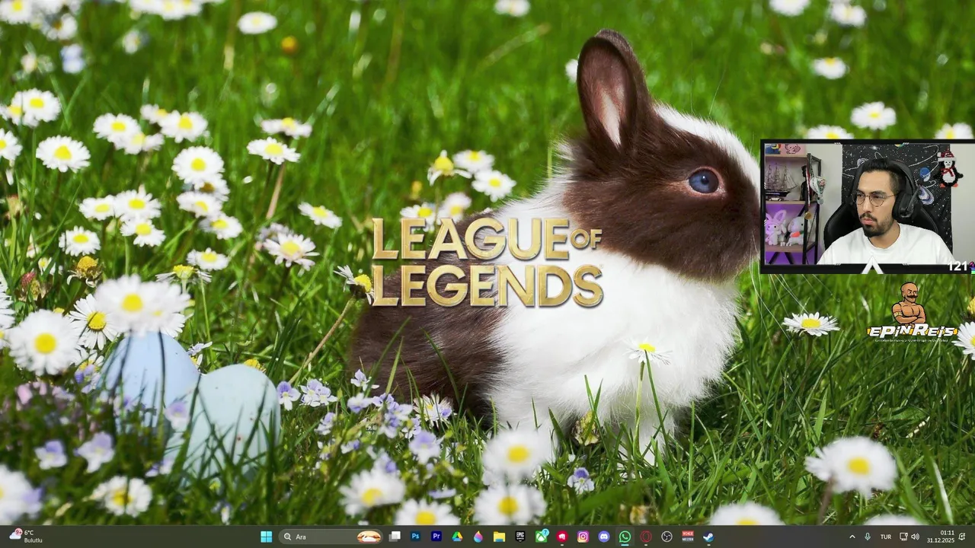Click the Ara search box in taskbar

pos(331,537)
